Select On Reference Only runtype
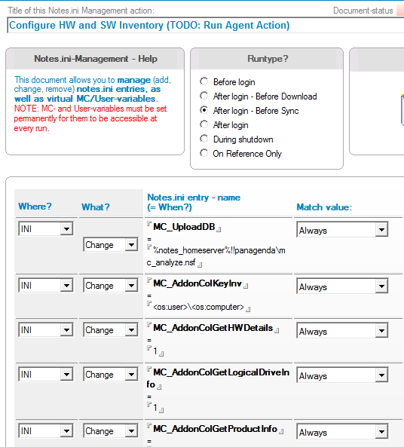The image size is (404, 447). (204, 153)
